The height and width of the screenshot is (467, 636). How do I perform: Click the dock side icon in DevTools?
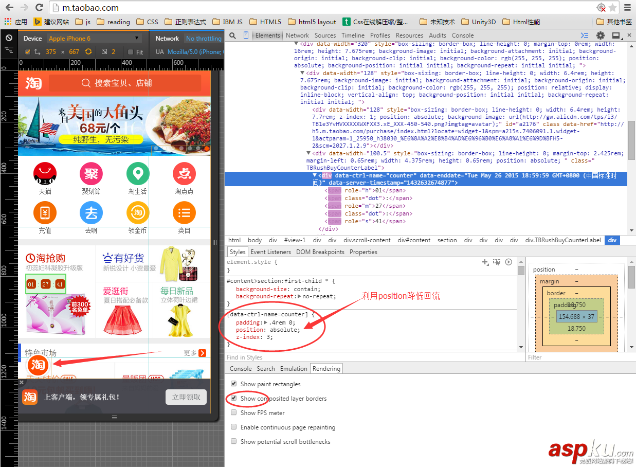tap(616, 35)
